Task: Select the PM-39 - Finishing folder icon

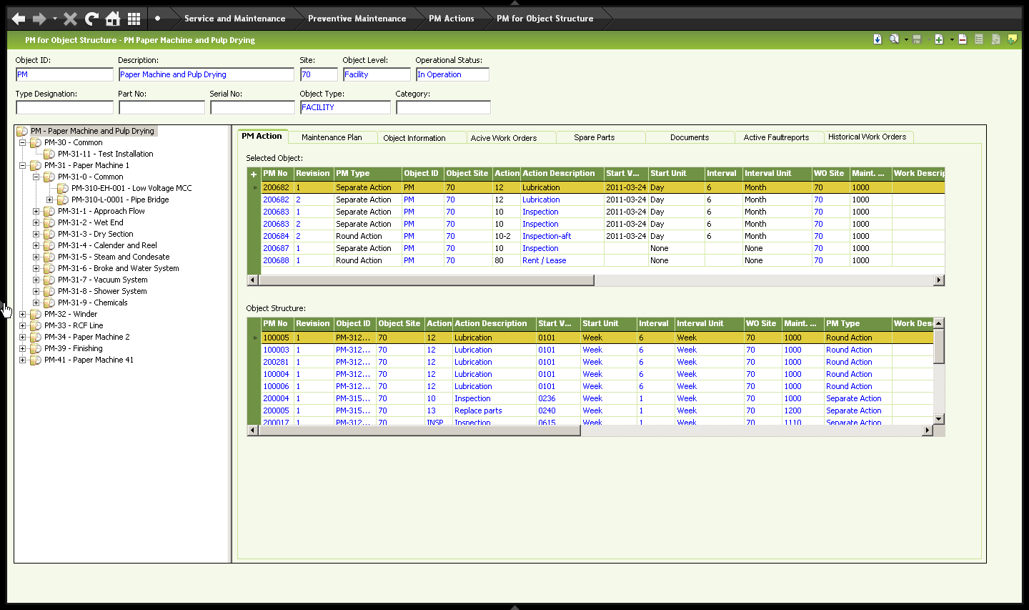Action: 36,348
